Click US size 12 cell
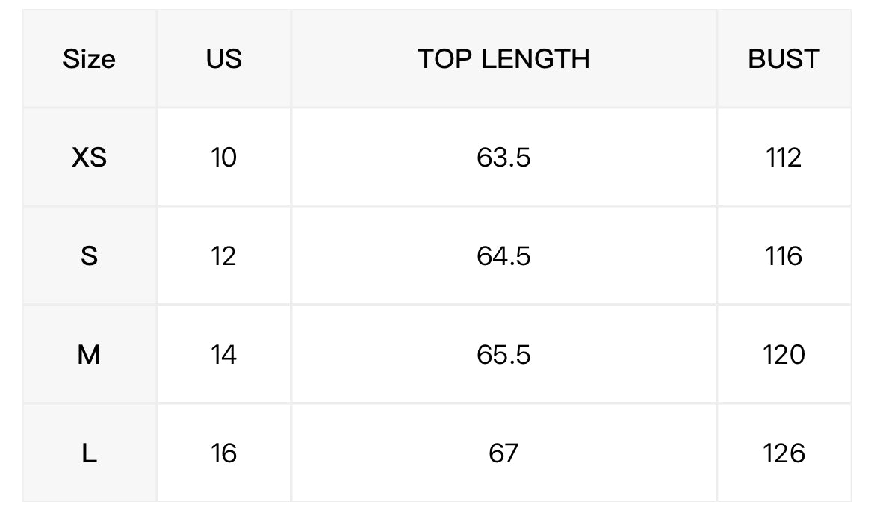The image size is (874, 511). click(223, 255)
